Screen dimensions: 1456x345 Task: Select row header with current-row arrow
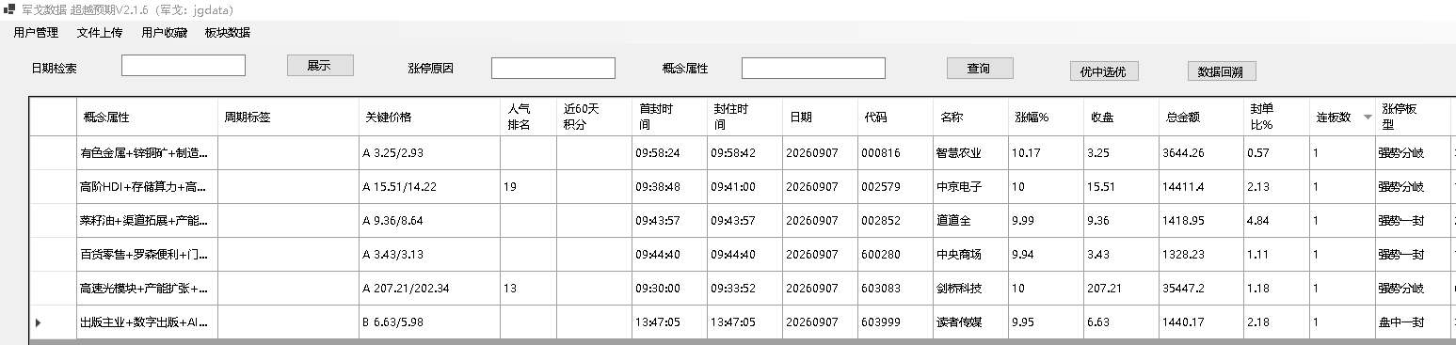[52, 322]
